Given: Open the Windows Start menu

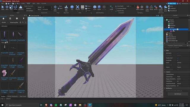Looking at the screenshot, I should [x=2, y=105].
